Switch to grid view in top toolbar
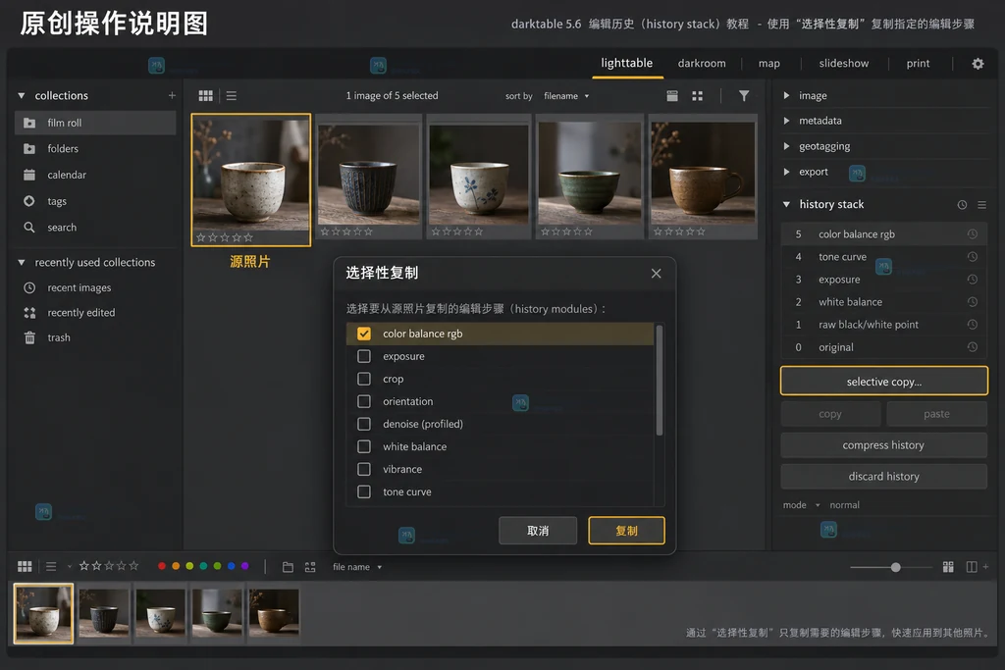This screenshot has width=1005, height=670. tap(206, 95)
